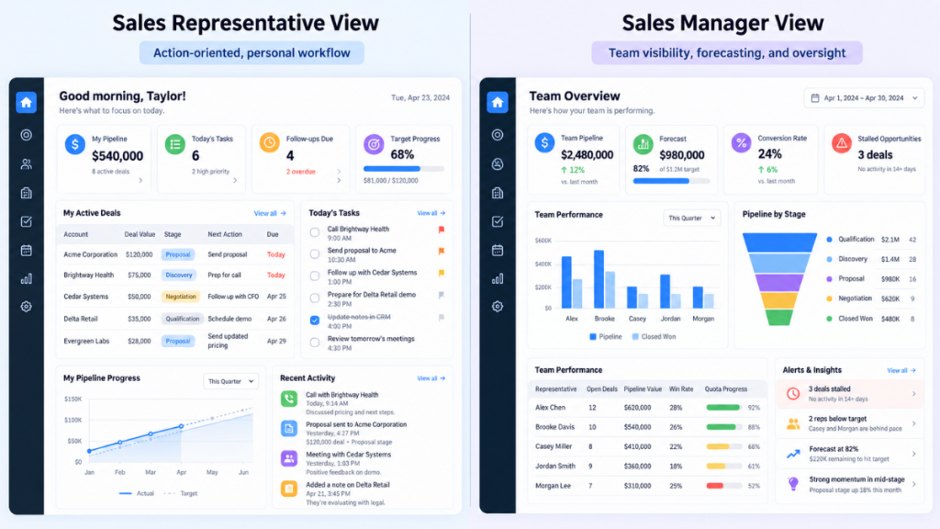Click the warning icon on Stalled Opportunities card

(x=842, y=142)
